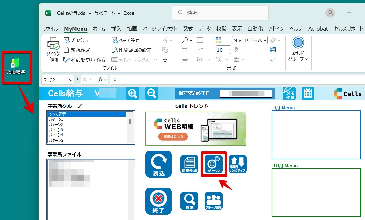Click the 詳細はこちら button on WEB明細 banner
Viewport: 365px width, 220px height.
pyautogui.click(x=173, y=137)
